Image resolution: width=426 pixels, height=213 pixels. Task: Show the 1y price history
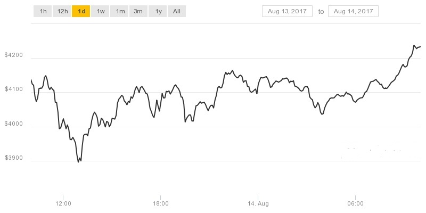(158, 11)
